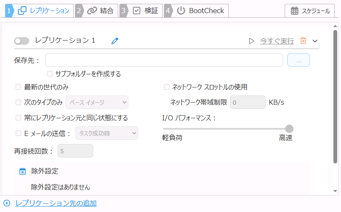The image size is (341, 212).
Task: Click the orange delete trash icon
Action: tap(303, 41)
